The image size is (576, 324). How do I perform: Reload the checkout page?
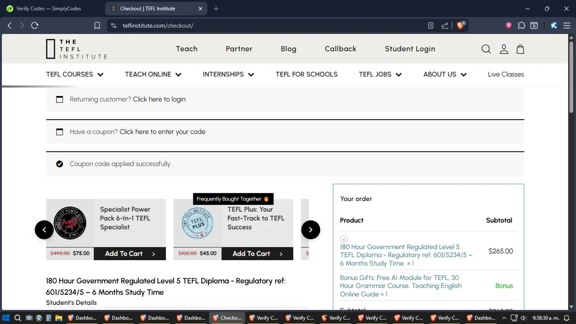coord(35,25)
